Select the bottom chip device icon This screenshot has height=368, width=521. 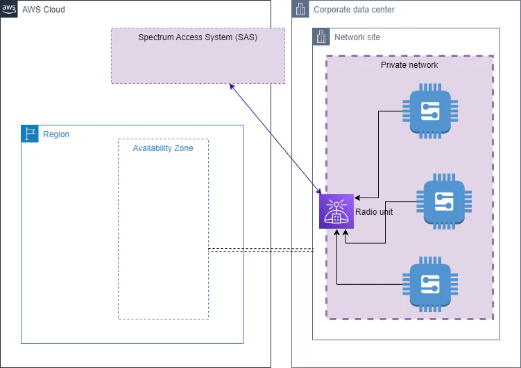tap(430, 284)
